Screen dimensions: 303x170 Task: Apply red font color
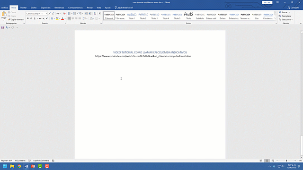[62, 18]
